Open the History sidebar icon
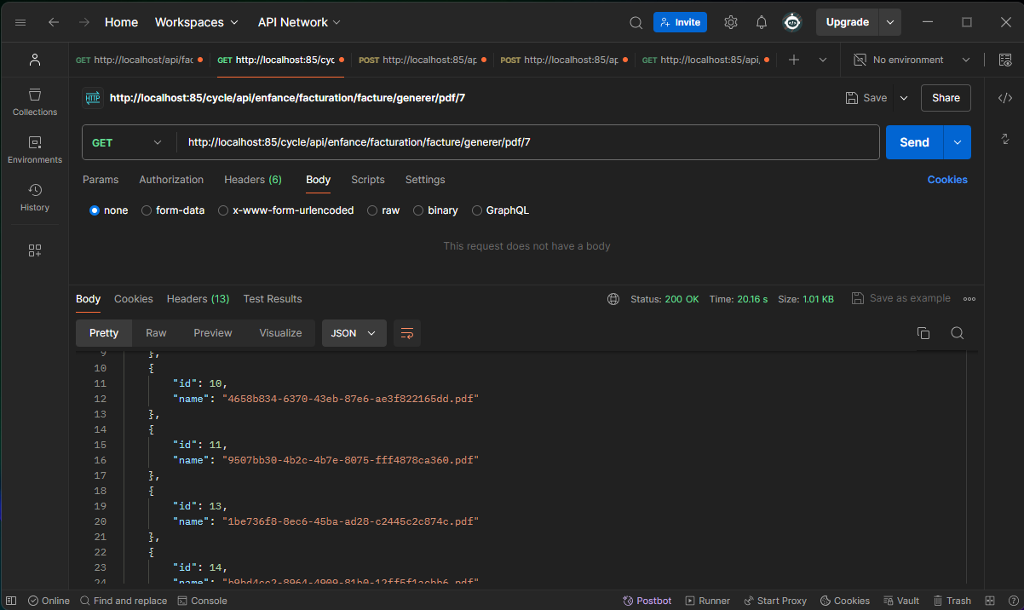Viewport: 1024px width, 610px height. click(x=35, y=197)
